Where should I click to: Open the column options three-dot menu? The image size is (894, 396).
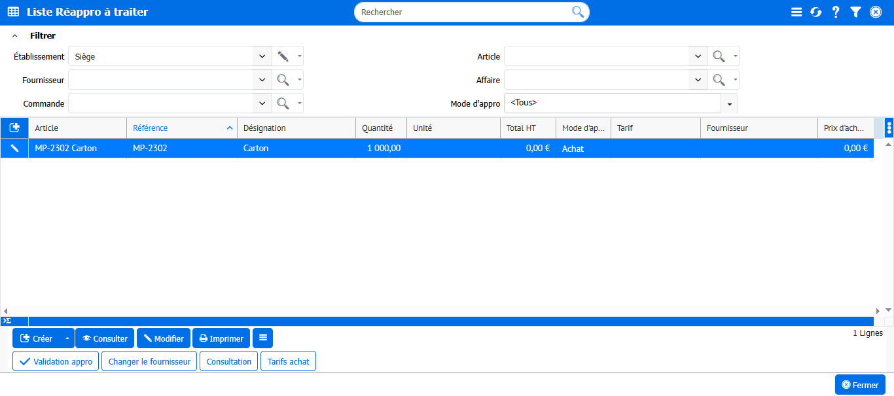[889, 128]
